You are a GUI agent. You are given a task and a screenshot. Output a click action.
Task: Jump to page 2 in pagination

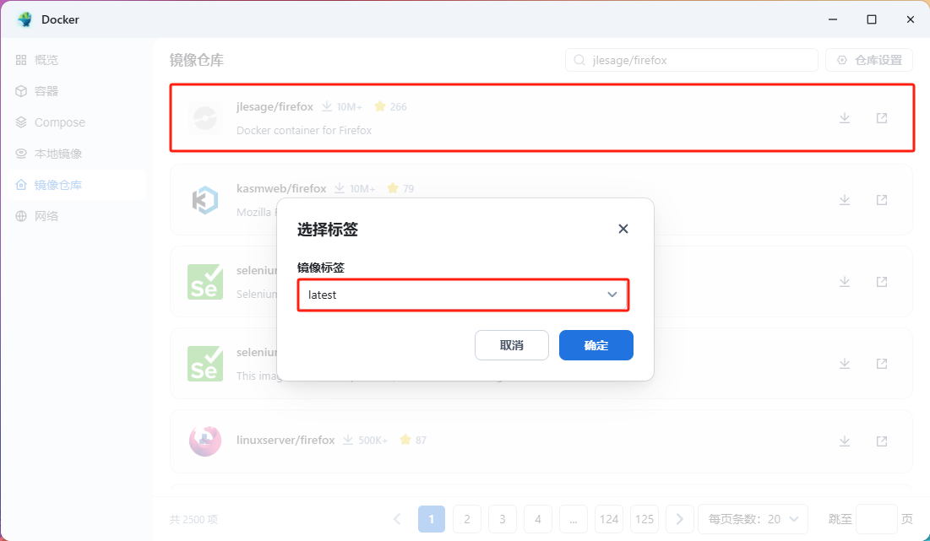(x=467, y=519)
